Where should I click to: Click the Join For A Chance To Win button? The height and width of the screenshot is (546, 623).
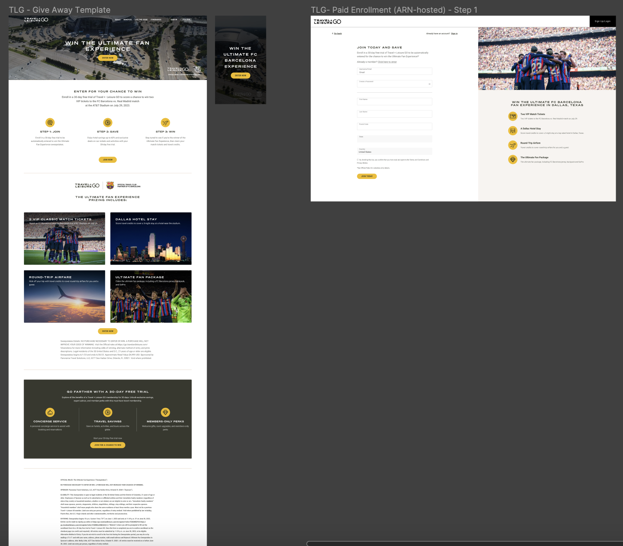point(108,445)
